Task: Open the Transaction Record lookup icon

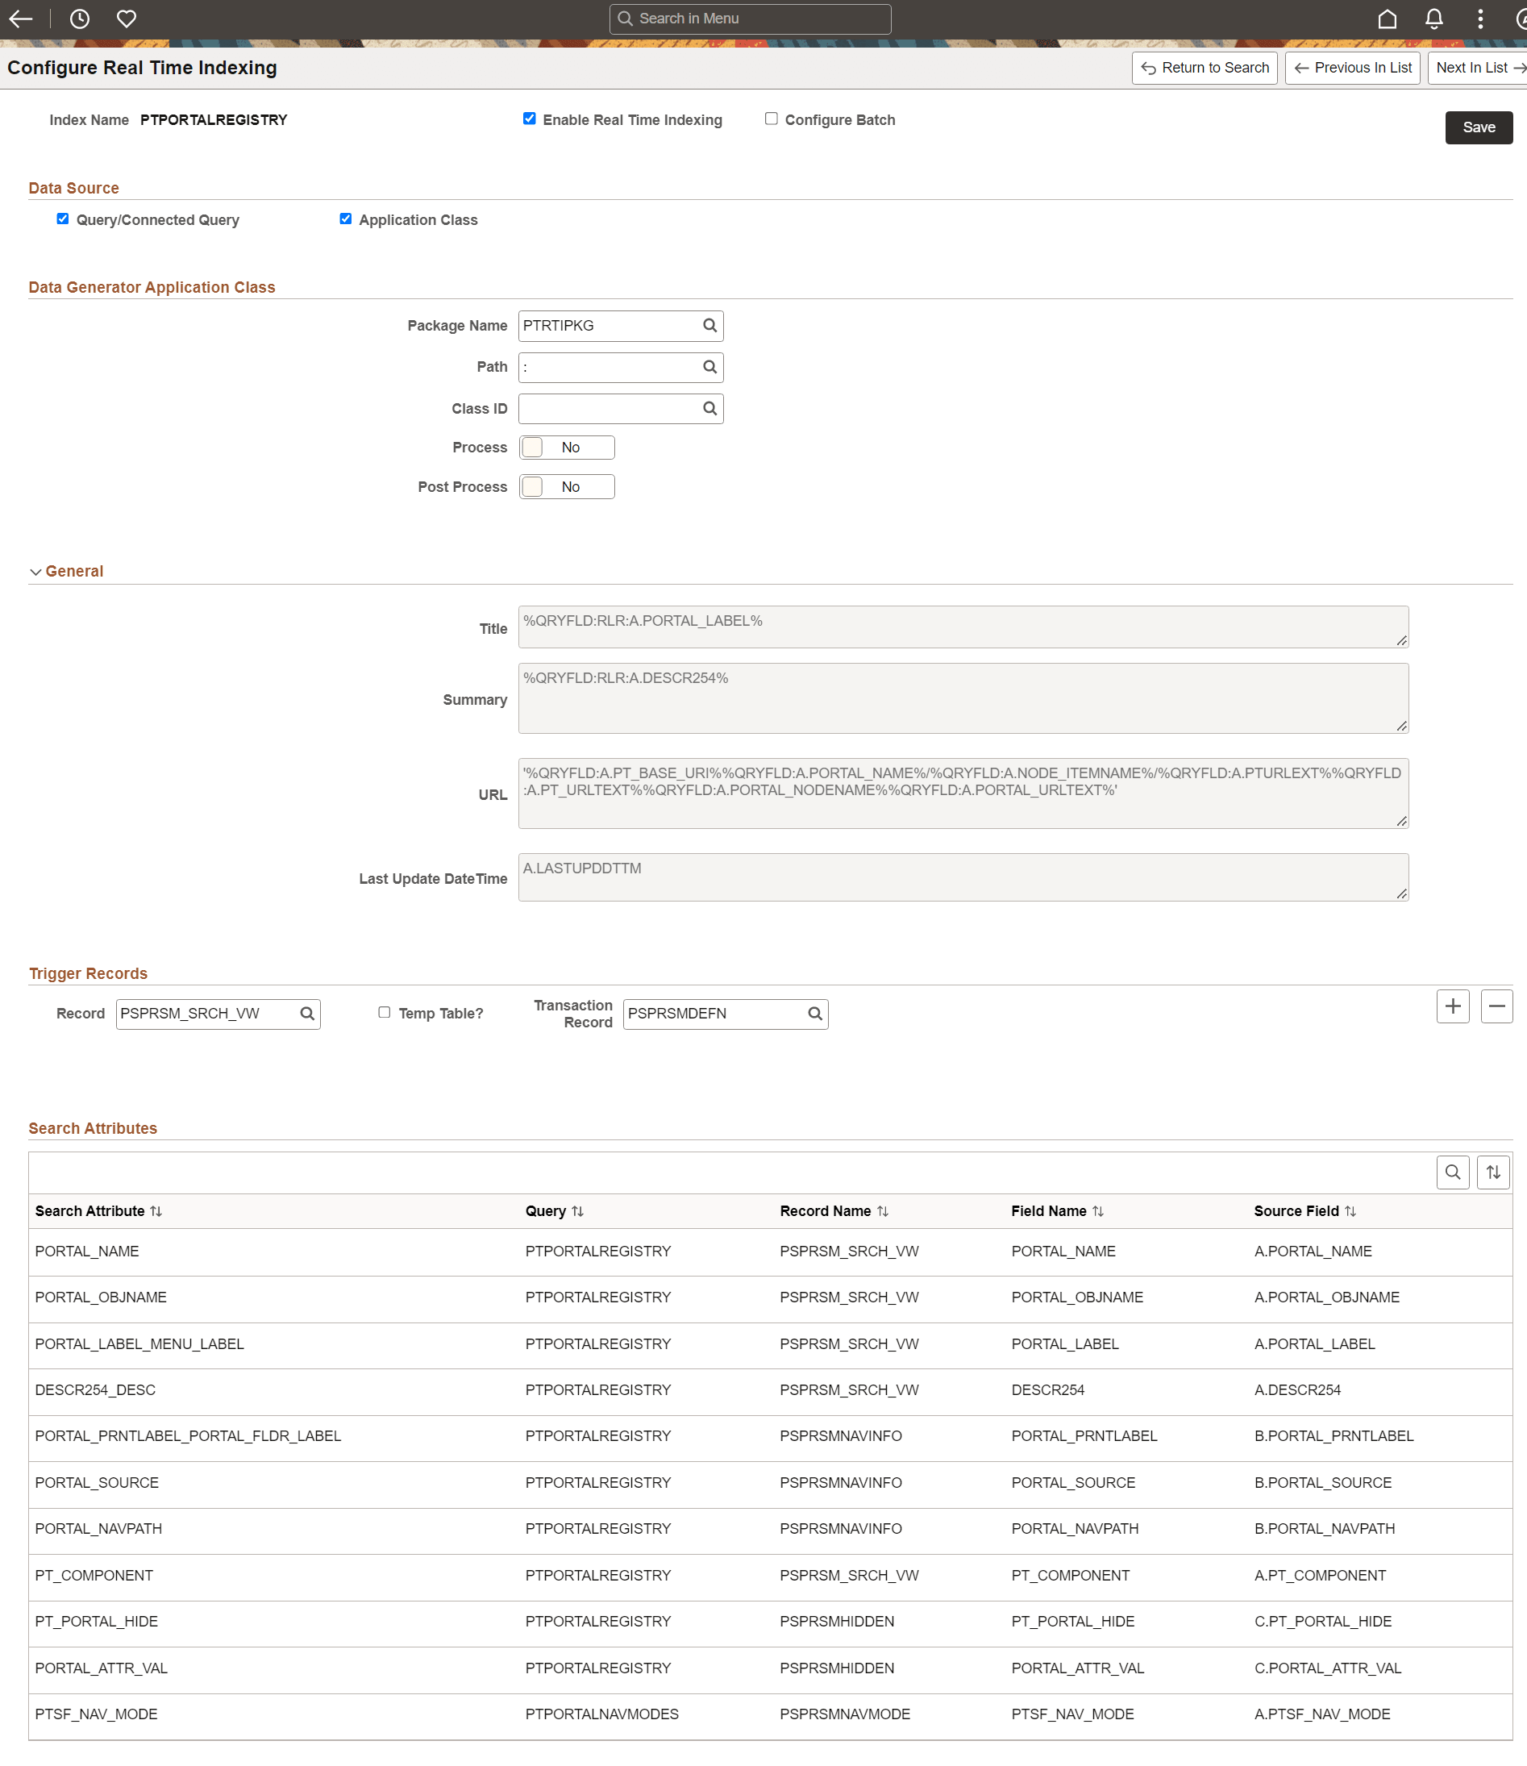Action: (813, 1014)
